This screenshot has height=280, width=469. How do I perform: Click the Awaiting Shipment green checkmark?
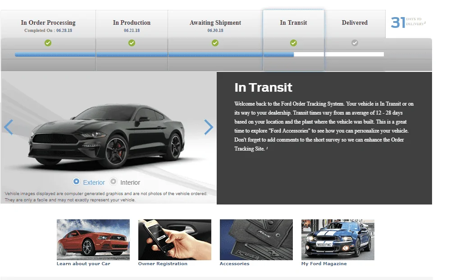[215, 43]
